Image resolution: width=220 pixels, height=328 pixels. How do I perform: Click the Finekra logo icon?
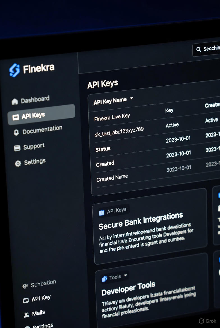tap(15, 70)
